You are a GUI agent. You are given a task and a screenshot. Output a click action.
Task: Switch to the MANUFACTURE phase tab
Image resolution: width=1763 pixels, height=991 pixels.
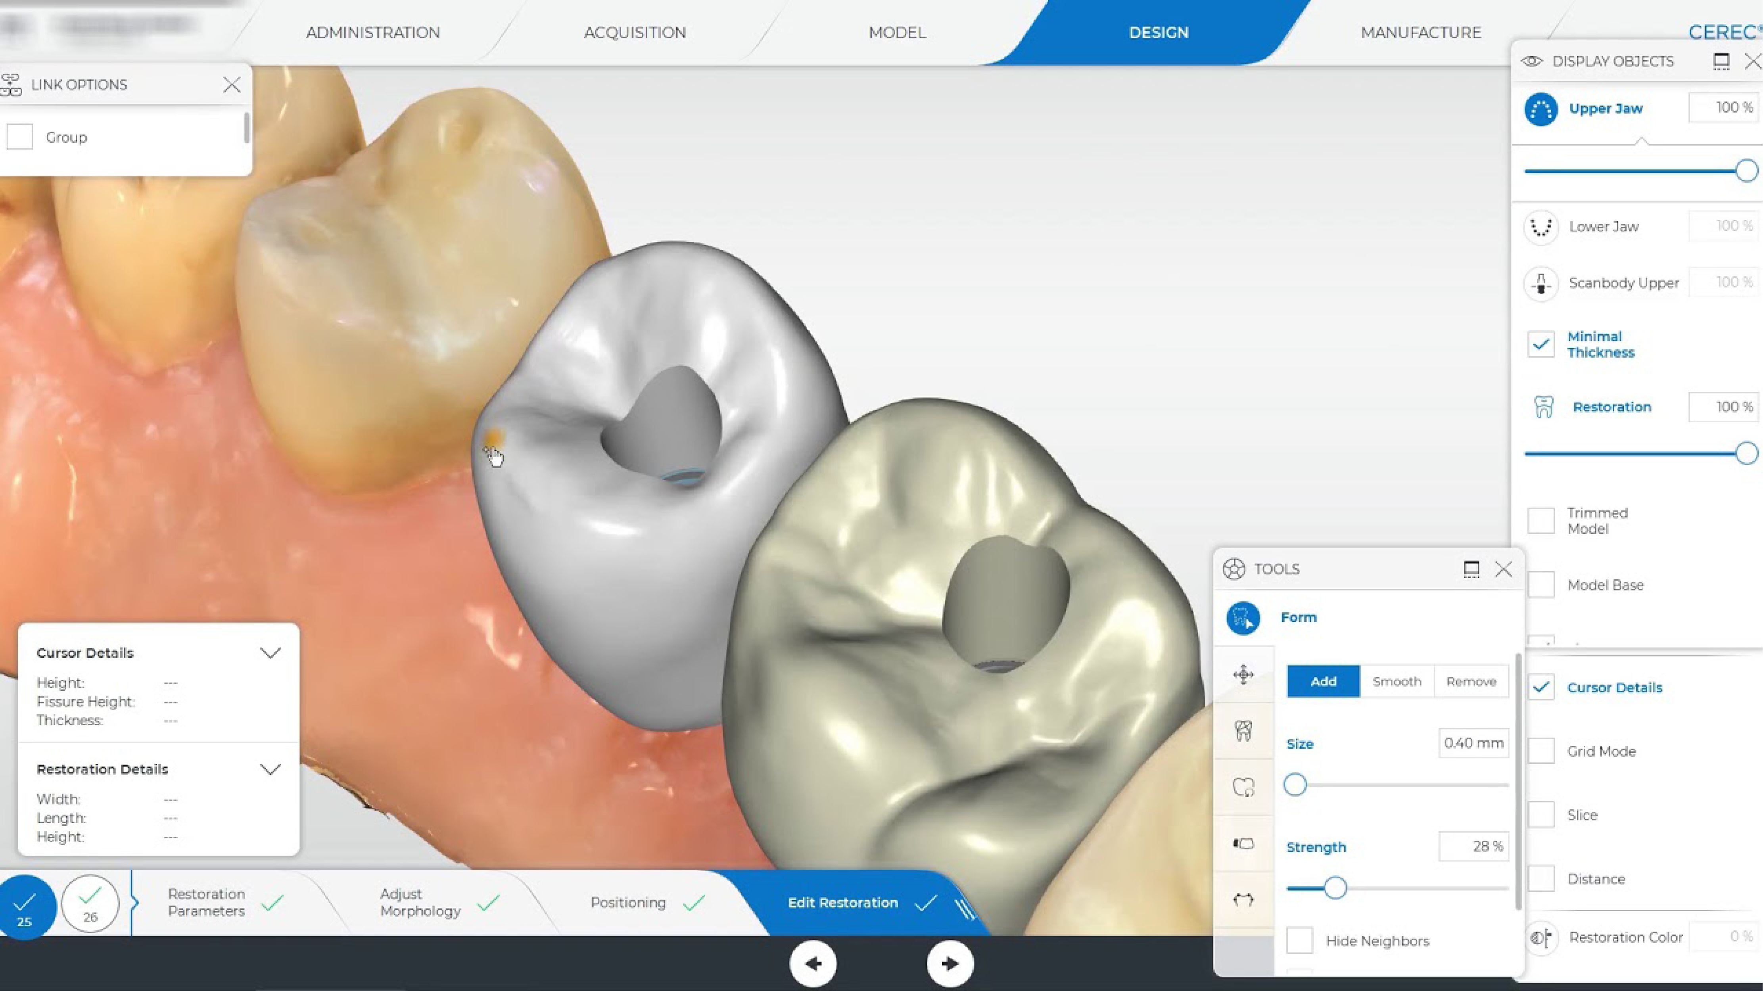click(1420, 32)
